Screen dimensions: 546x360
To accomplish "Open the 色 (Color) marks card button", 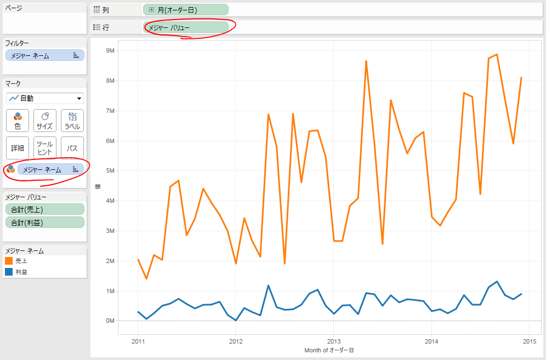I will pyautogui.click(x=18, y=121).
